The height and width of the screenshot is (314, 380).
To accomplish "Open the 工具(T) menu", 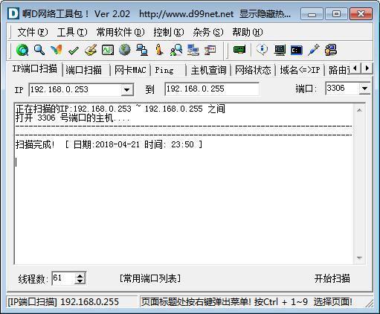I will 72,32.
